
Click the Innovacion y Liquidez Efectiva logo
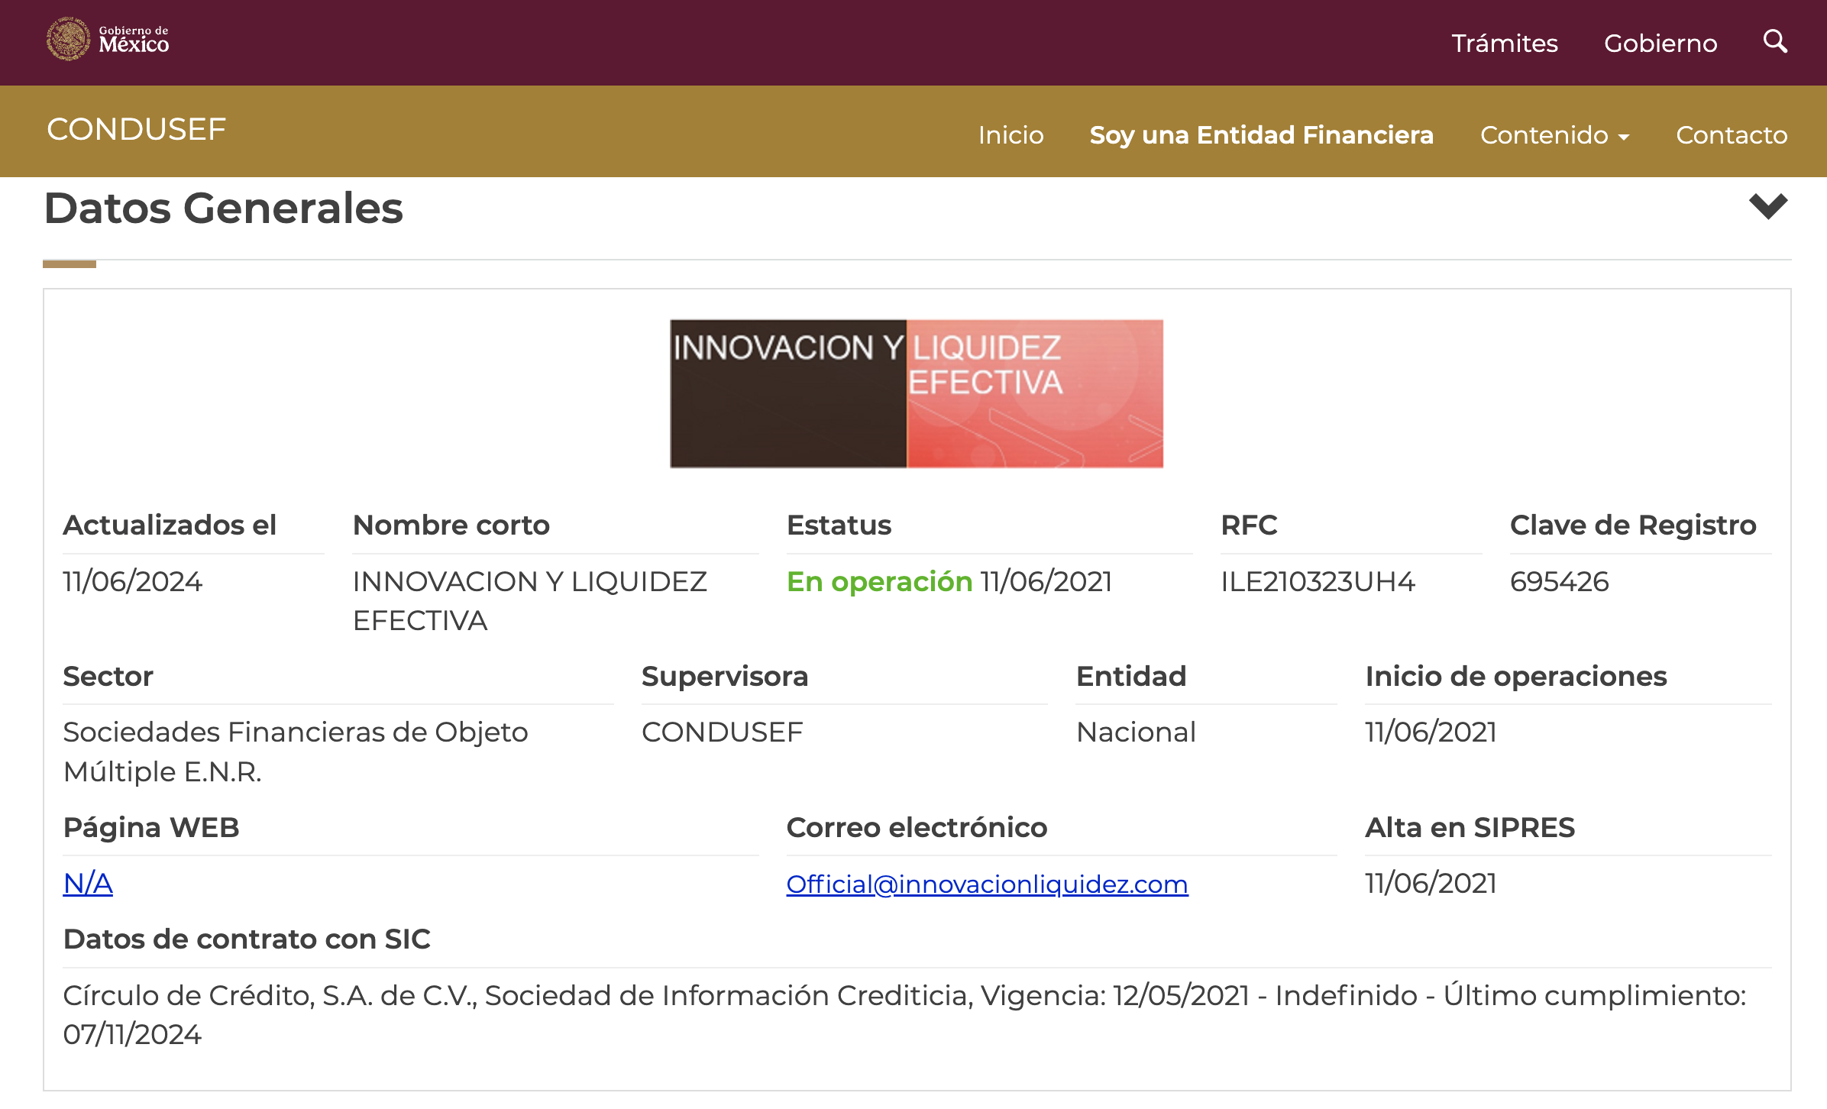916,393
